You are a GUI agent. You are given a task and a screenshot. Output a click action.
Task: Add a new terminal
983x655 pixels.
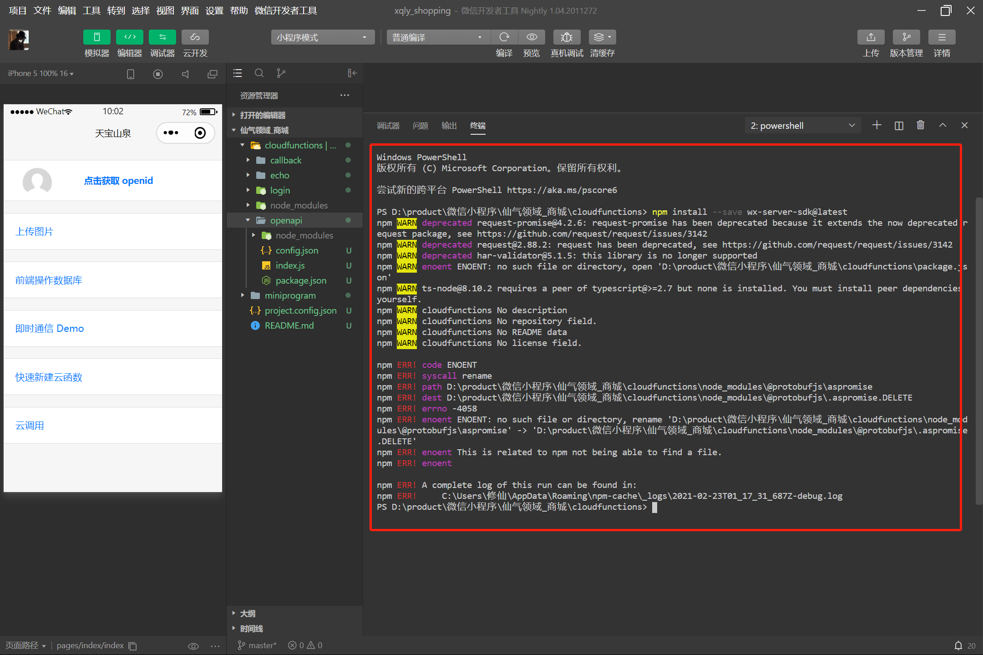tap(877, 125)
